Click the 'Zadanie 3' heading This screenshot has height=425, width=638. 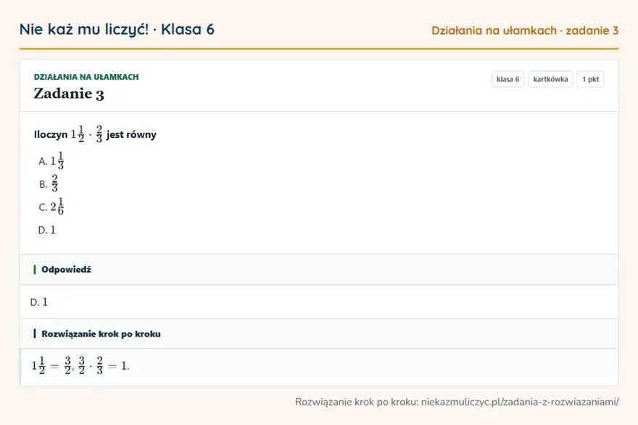point(69,94)
